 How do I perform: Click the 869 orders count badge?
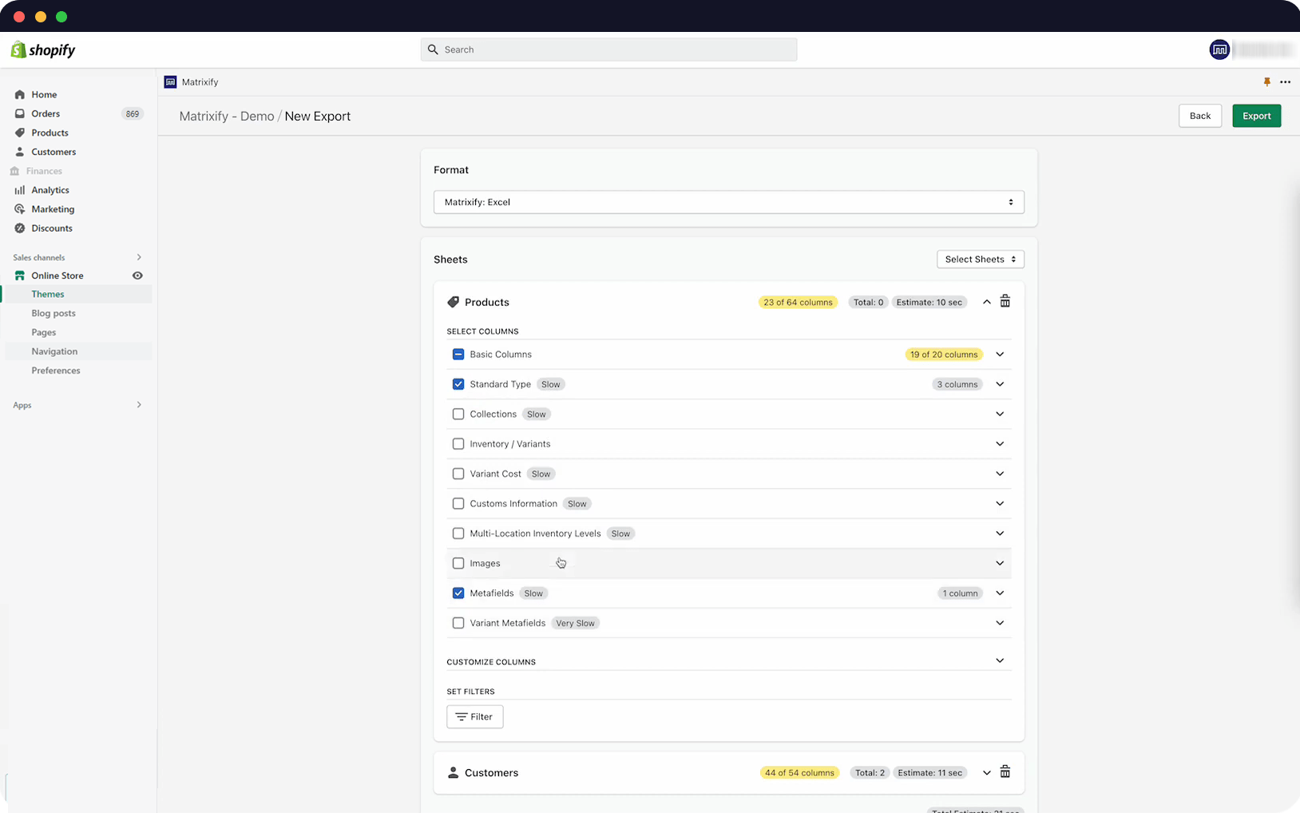point(133,114)
